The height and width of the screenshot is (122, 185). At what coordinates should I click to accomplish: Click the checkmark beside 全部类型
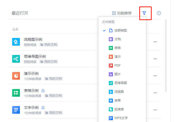104,30
